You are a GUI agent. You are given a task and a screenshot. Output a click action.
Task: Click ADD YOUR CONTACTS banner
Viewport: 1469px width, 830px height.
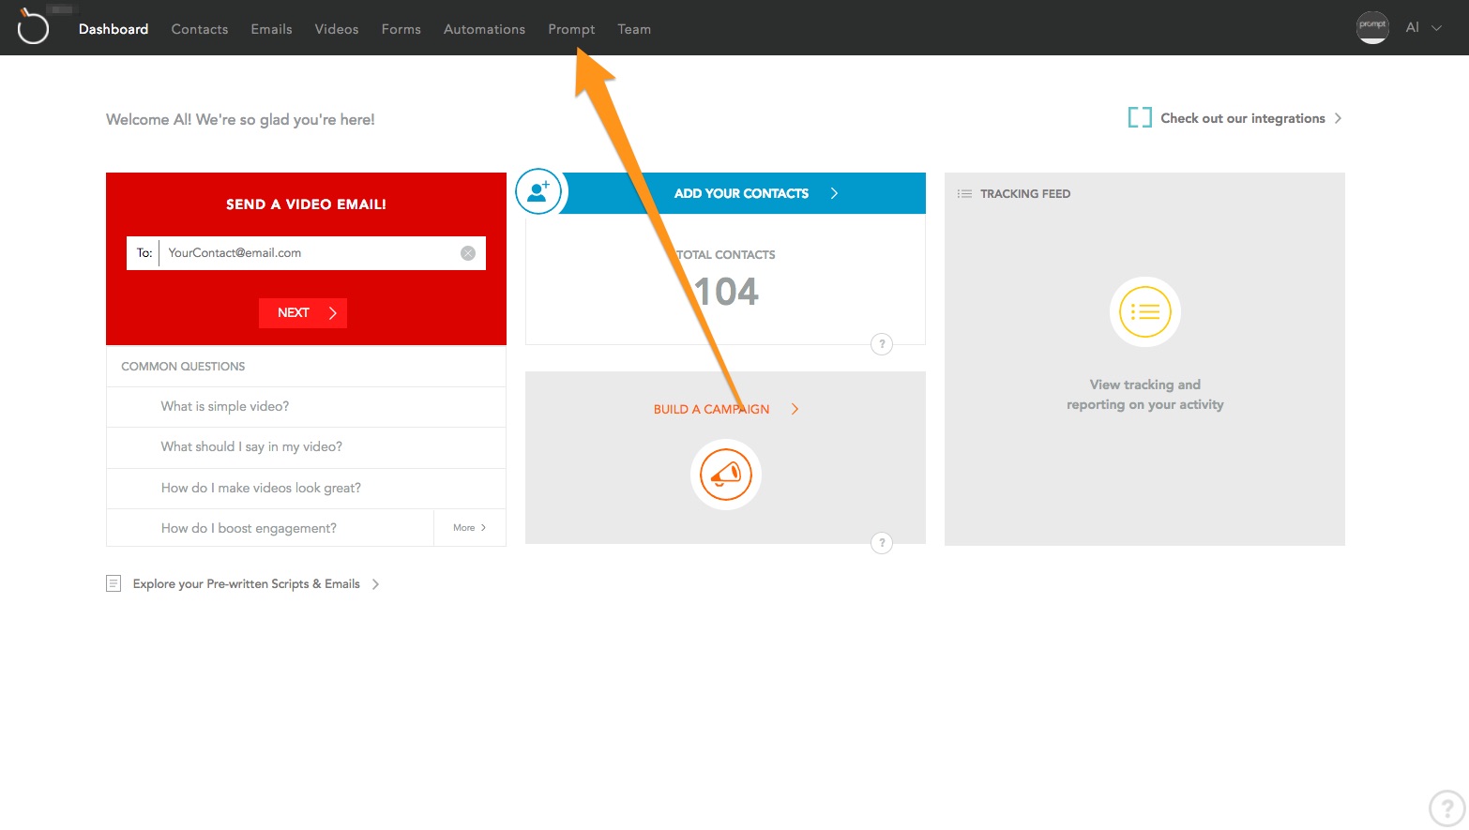[x=741, y=193]
